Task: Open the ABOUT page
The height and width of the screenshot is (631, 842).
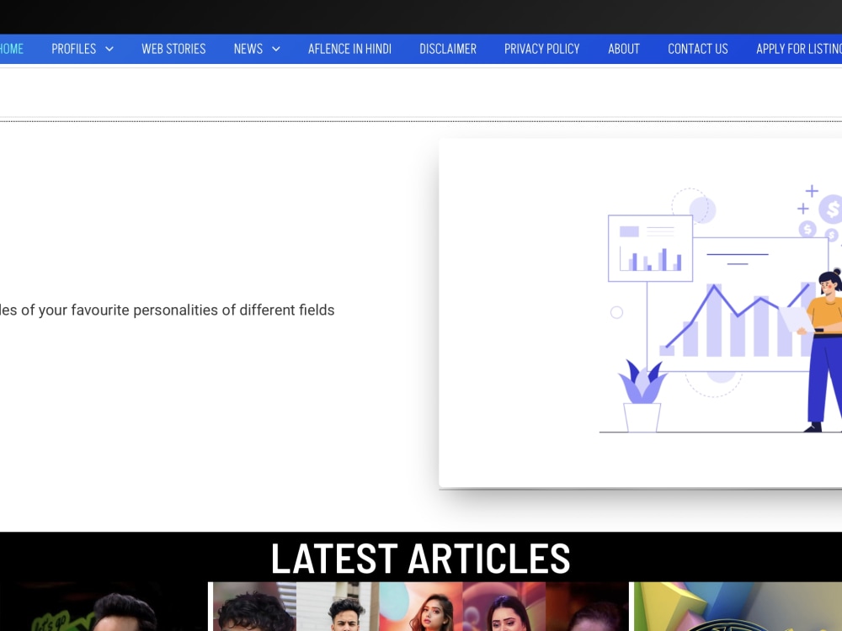Action: [623, 49]
